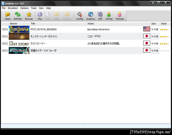
Task: Click 4.4 GB size on Monster Hunter row
Action: pyautogui.click(x=155, y=36)
